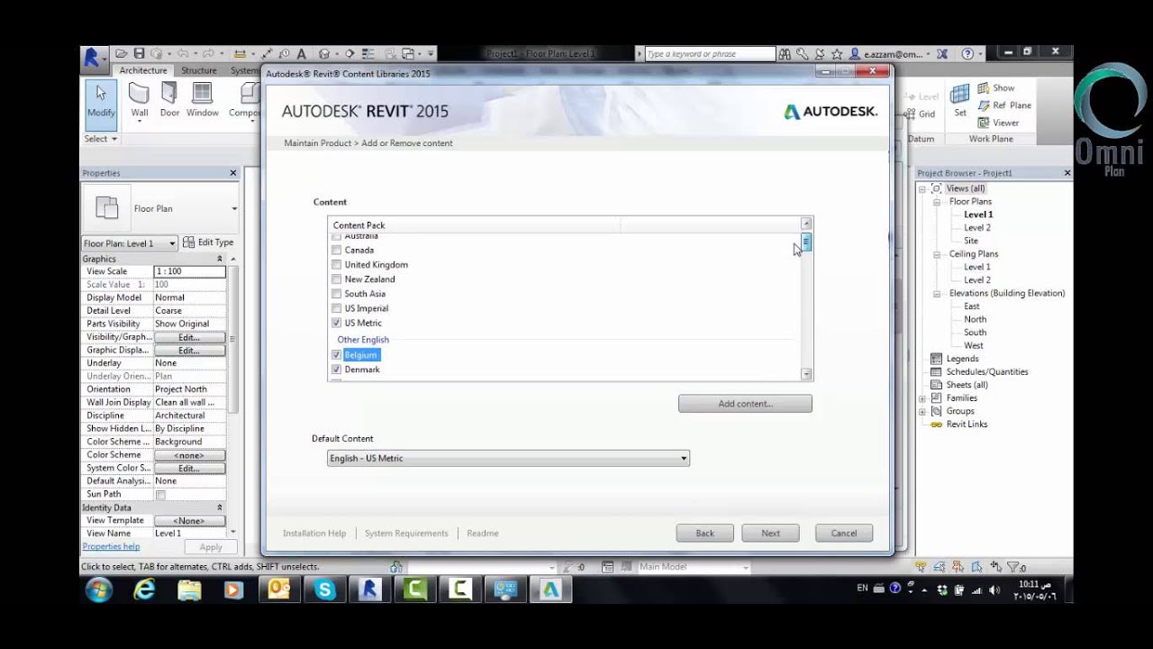Select the Grid tool in Datum panel
The image size is (1153, 649).
click(x=920, y=114)
